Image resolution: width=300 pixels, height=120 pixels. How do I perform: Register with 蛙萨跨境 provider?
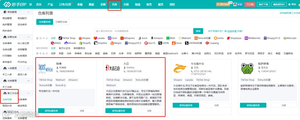[284, 105]
